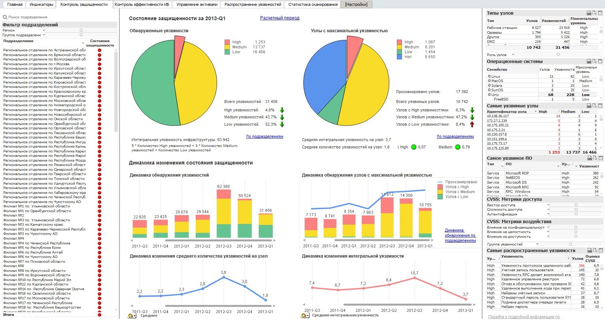Maximize the Самое уязвимое ПО panel
This screenshot has width=605, height=321.
(600, 158)
